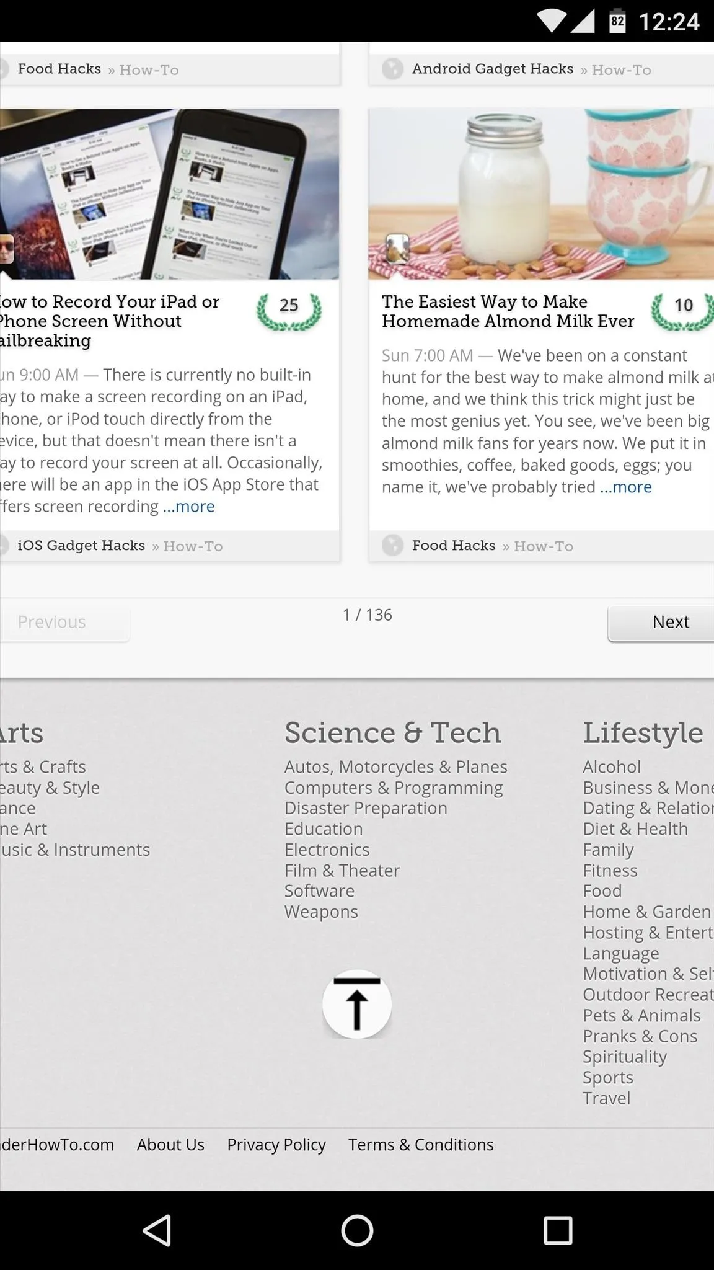Tap author avatar on almond milk image
This screenshot has width=714, height=1270.
(397, 249)
